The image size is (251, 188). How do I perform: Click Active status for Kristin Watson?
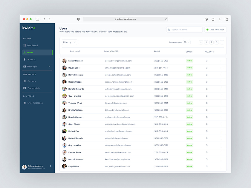tap(189, 110)
